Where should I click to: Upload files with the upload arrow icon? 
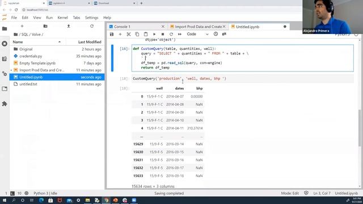pos(69,26)
